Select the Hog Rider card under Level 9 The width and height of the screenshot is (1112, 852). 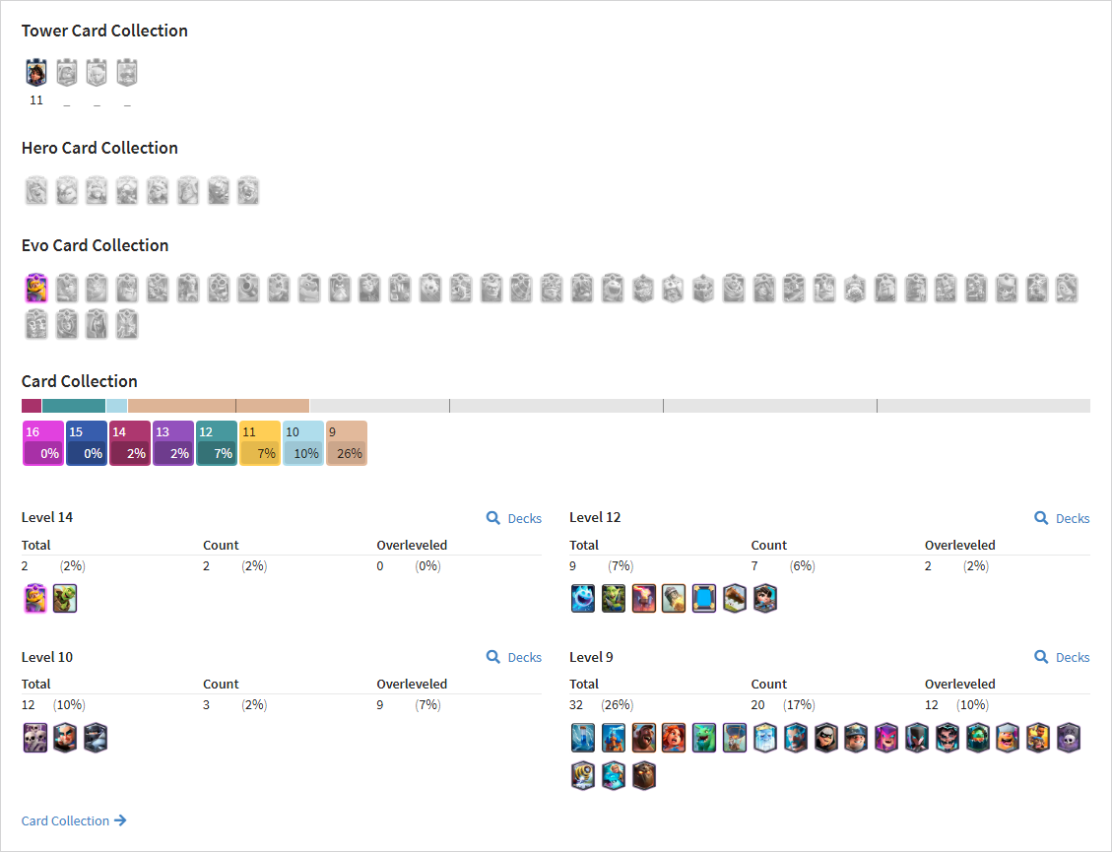644,738
